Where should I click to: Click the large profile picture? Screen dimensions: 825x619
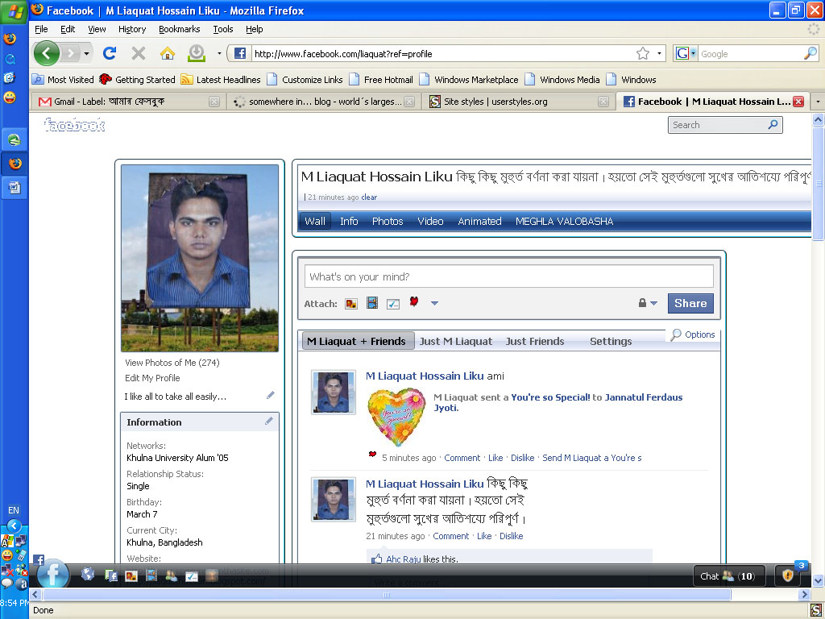coord(200,258)
